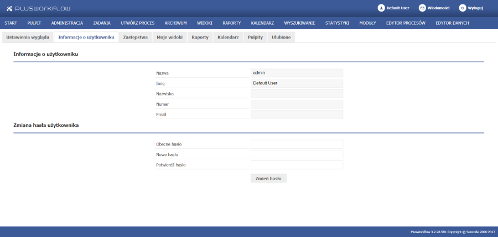This screenshot has height=237, width=498.
Task: Focus the Nowe hasło password field
Action: pyautogui.click(x=297, y=154)
